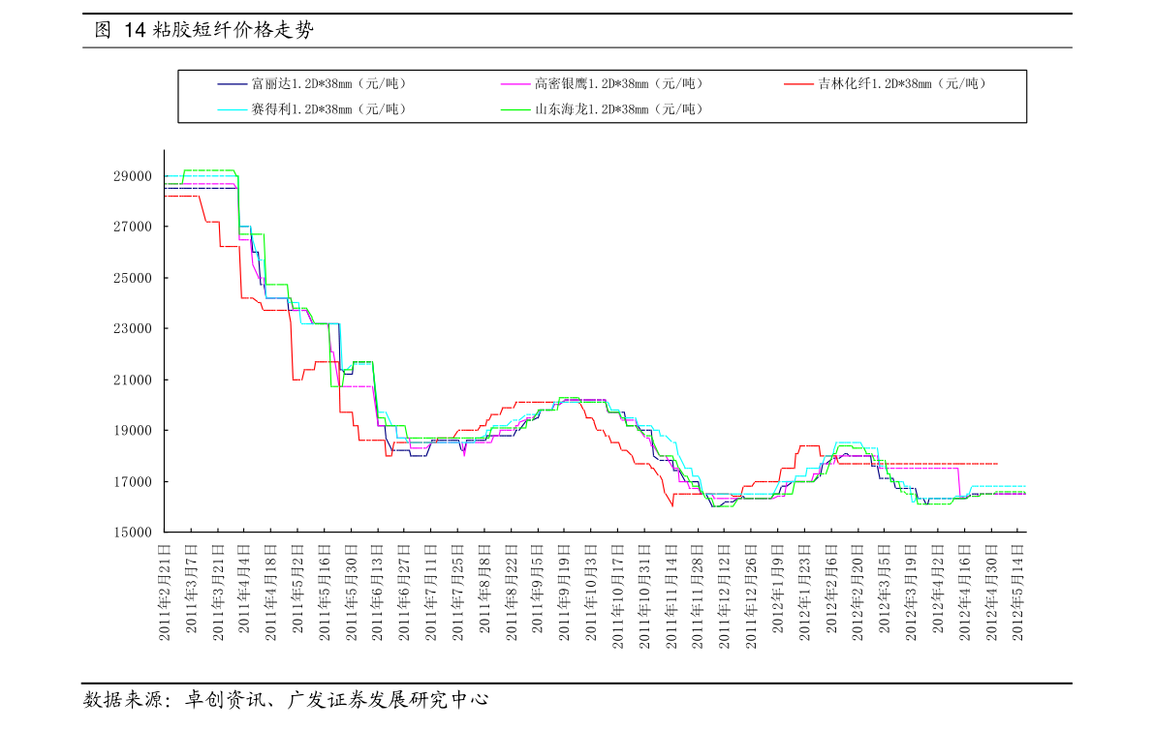The image size is (1154, 731).
Task: Click the 29000 y-axis label
Action: pos(133,176)
